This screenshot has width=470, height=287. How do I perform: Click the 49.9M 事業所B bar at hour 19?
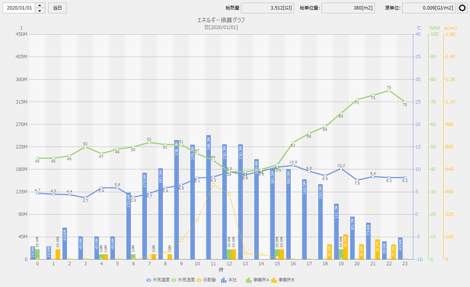346,247
